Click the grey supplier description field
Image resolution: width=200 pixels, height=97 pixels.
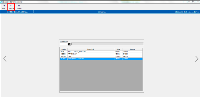[107, 44]
